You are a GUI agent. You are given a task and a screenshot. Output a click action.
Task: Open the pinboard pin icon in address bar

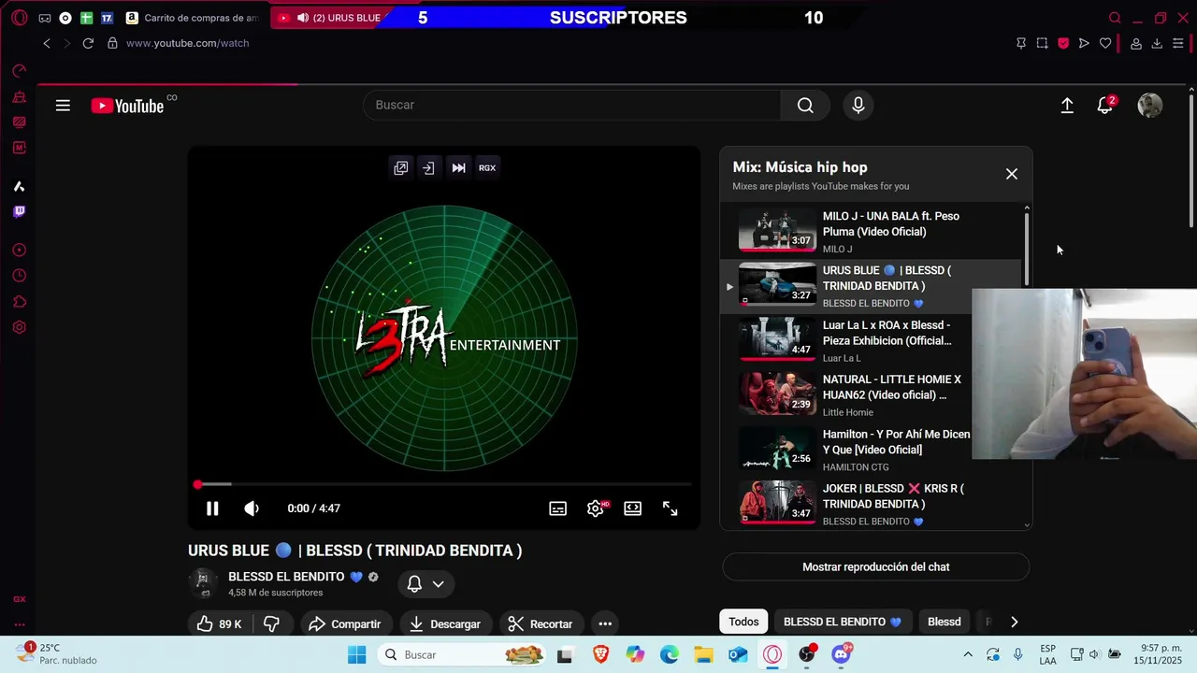pos(1021,43)
